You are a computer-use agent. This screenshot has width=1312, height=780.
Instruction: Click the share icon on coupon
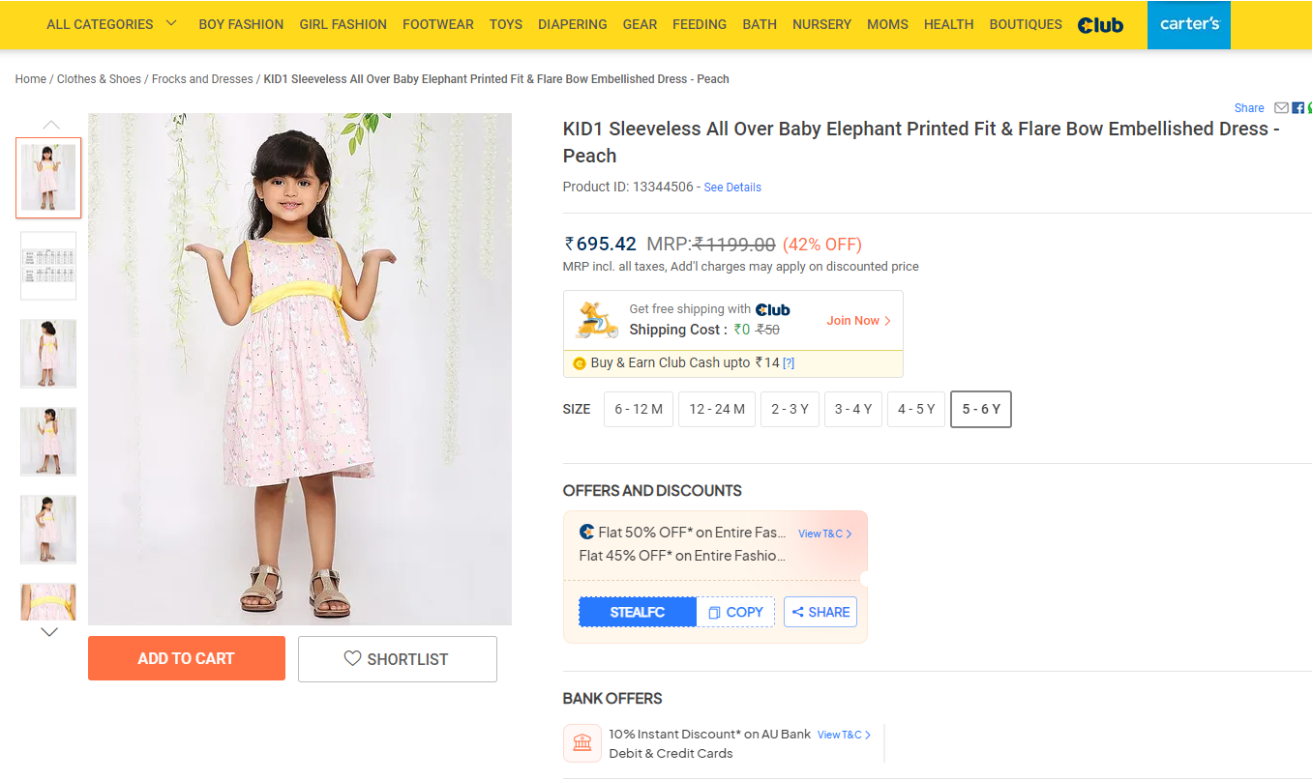coord(798,612)
